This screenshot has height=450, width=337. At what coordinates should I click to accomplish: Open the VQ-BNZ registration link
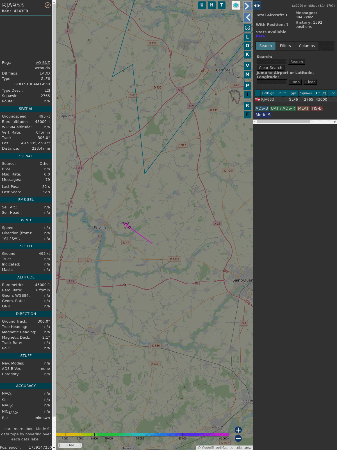point(43,63)
